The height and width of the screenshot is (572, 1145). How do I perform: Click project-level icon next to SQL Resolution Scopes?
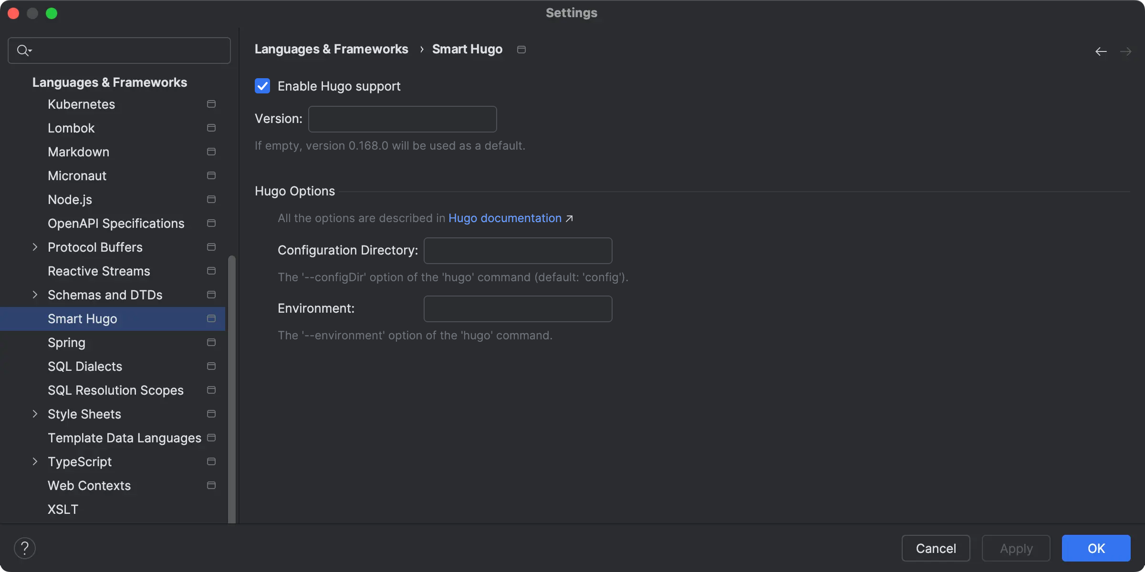211,390
